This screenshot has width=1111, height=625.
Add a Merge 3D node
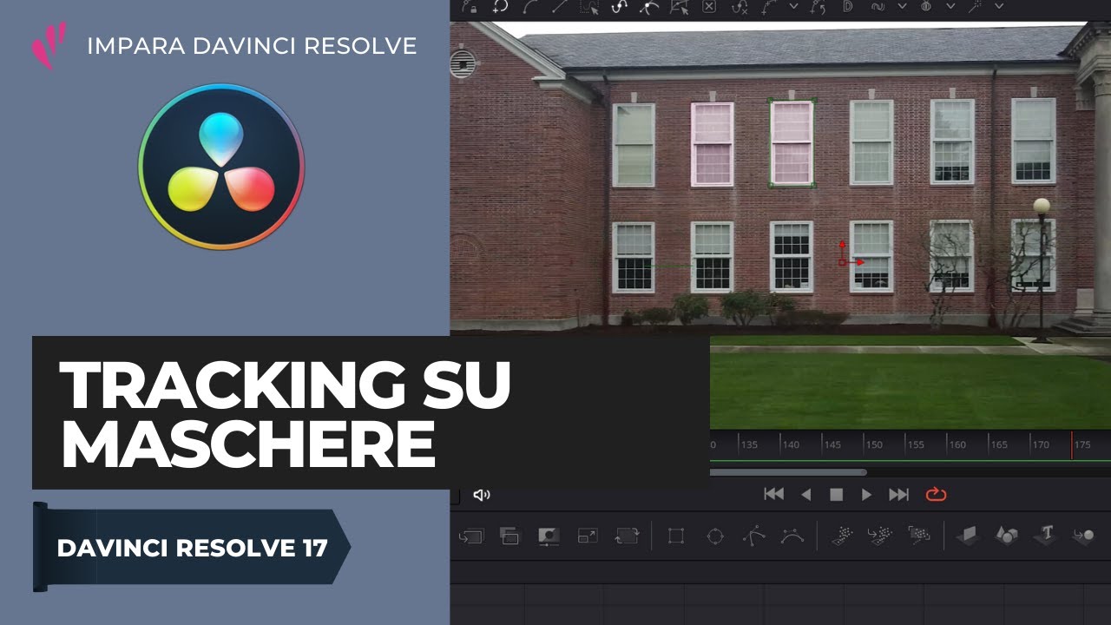(1083, 536)
